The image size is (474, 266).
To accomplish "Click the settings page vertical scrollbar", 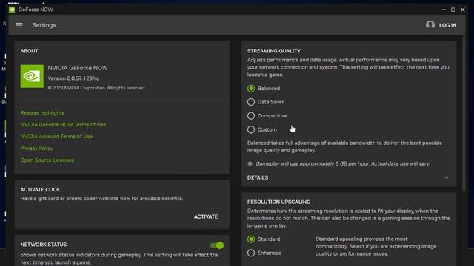I will [464, 113].
